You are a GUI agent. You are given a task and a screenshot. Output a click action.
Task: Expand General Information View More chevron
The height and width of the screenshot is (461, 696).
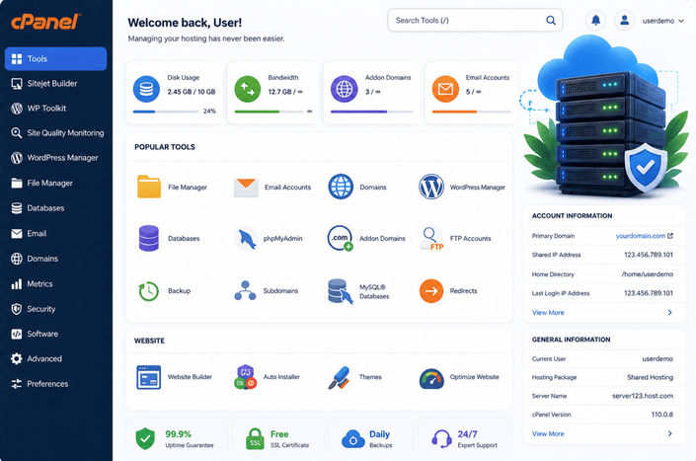coord(669,434)
